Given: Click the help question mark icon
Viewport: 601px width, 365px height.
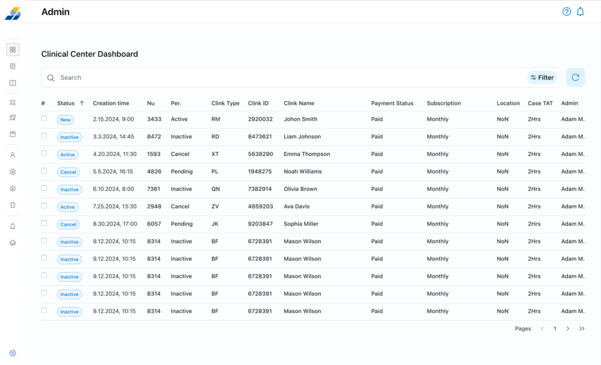Looking at the screenshot, I should 566,12.
